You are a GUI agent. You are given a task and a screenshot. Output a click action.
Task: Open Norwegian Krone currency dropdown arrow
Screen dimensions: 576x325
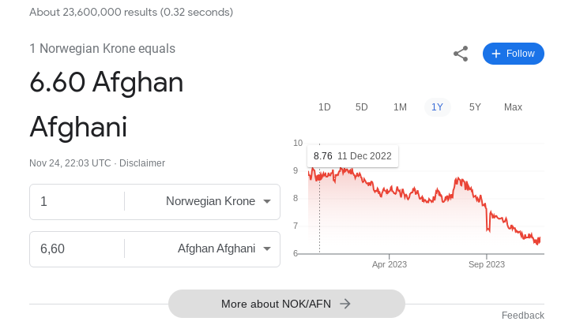coord(267,201)
